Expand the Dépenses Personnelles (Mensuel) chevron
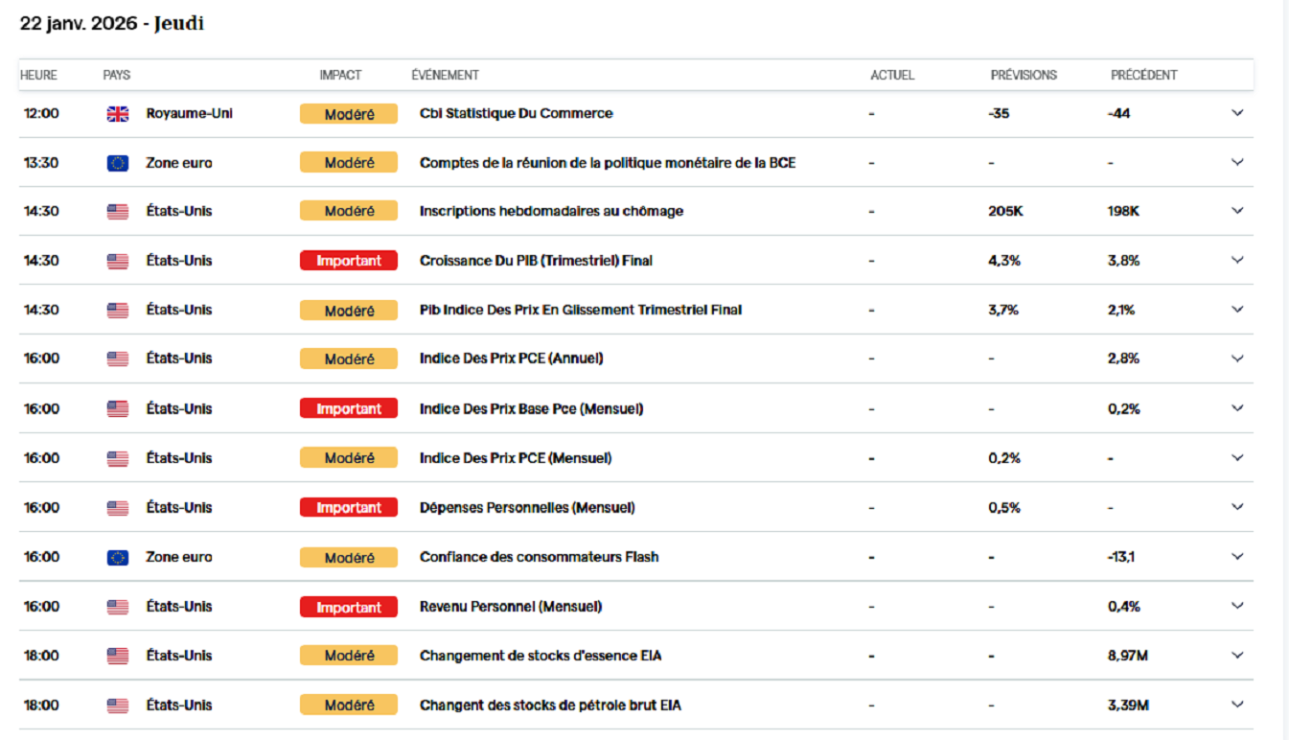 [x=1237, y=507]
